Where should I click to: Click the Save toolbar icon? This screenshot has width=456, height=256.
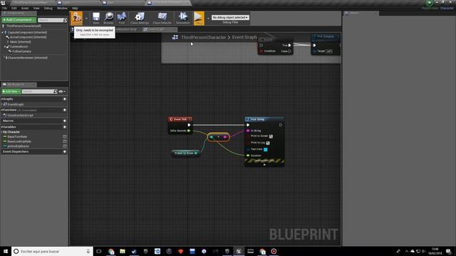[96, 18]
